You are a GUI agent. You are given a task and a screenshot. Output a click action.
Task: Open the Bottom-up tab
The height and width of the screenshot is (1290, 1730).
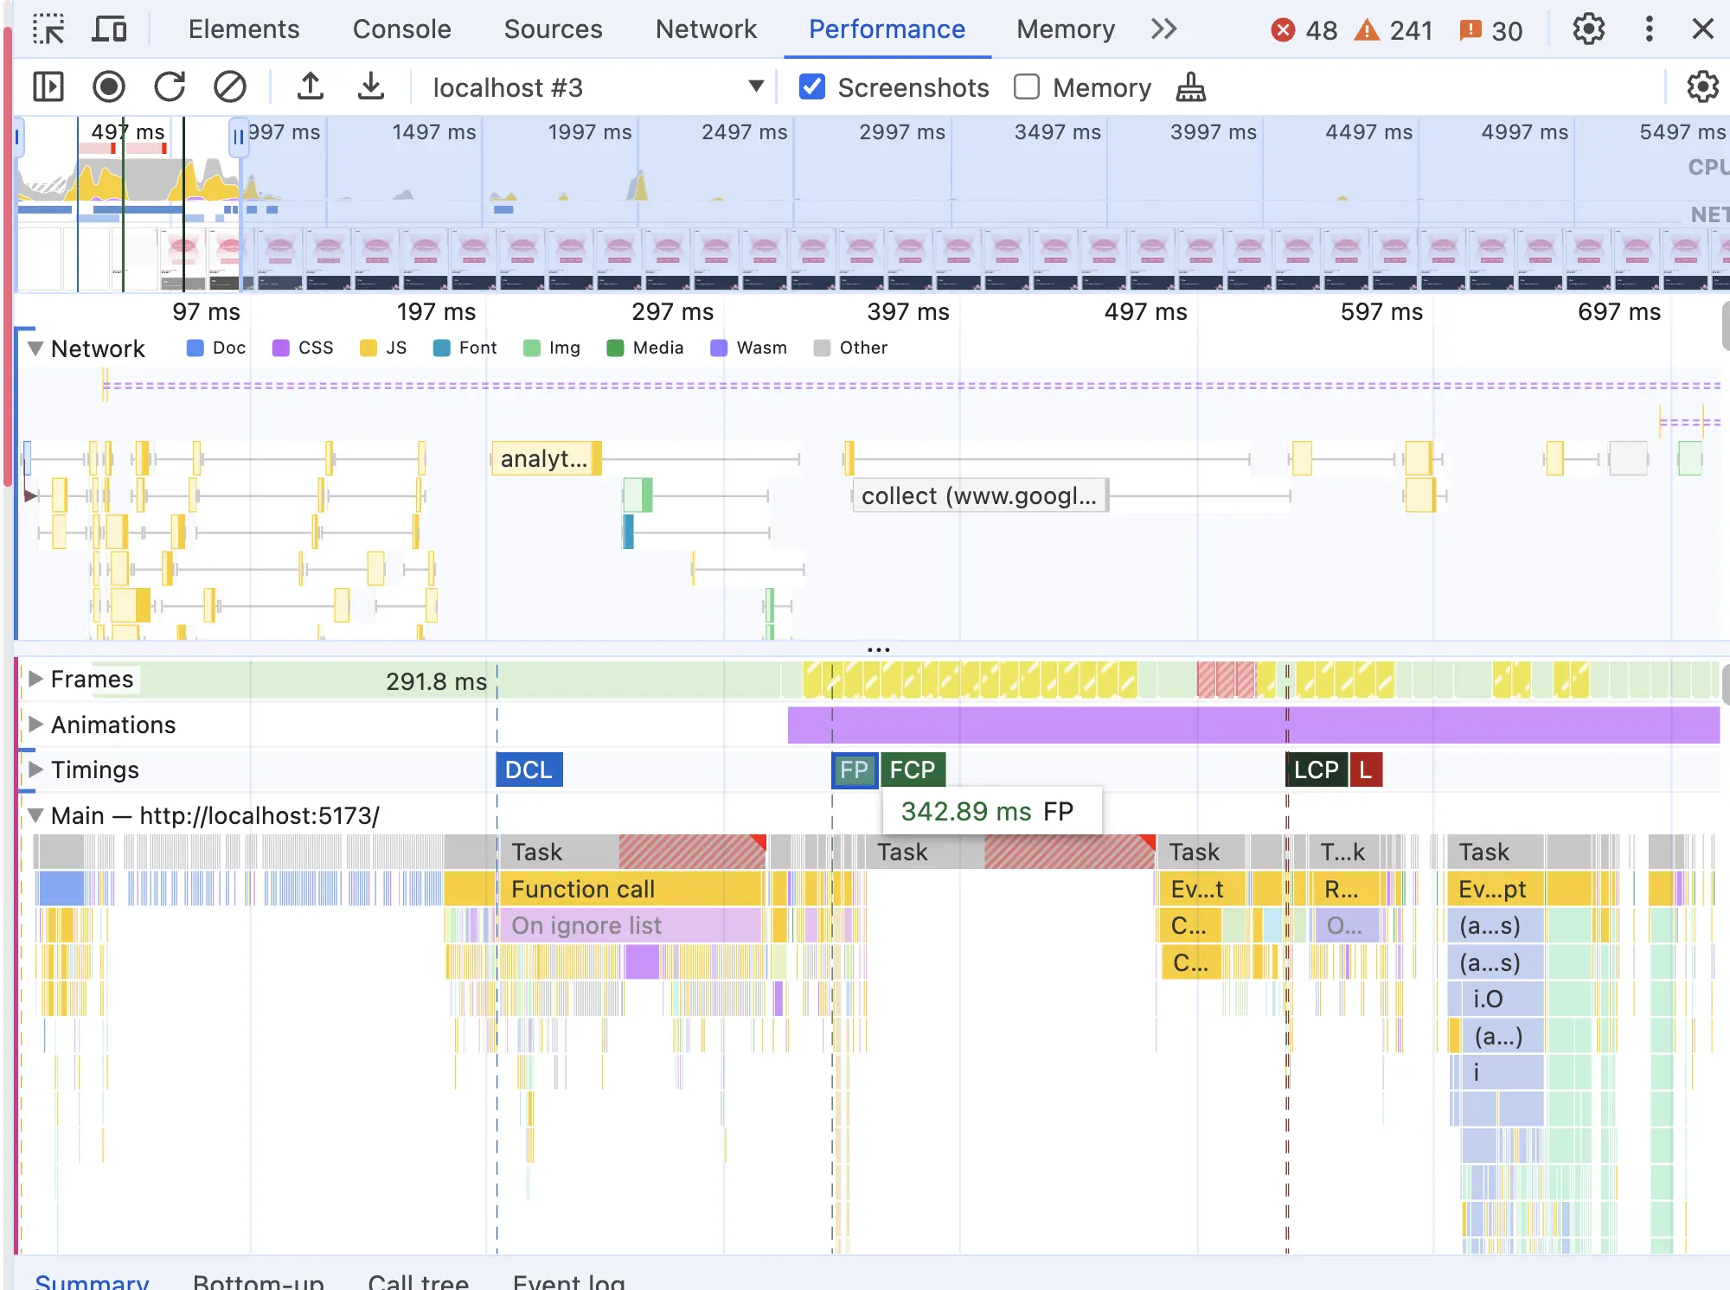tap(258, 1280)
